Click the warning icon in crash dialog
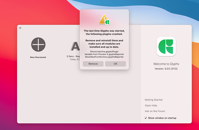Screen dimensions: 199x130 click(104, 20)
